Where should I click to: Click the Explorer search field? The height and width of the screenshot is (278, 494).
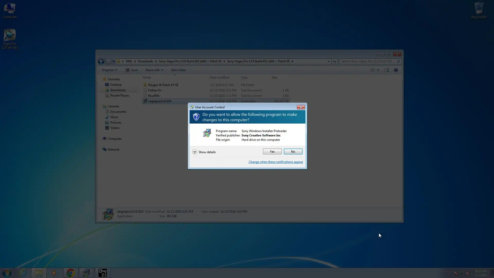click(368, 61)
